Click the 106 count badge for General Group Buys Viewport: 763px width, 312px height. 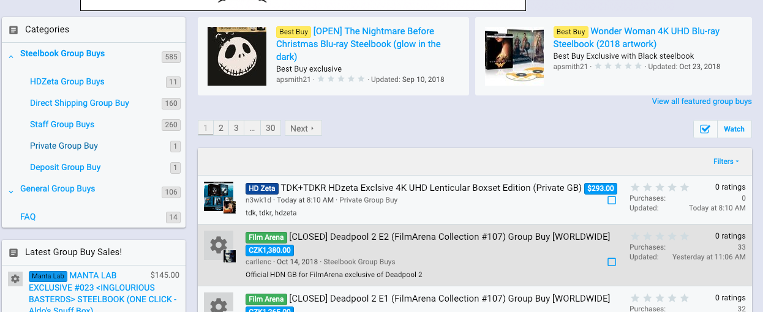tap(171, 192)
